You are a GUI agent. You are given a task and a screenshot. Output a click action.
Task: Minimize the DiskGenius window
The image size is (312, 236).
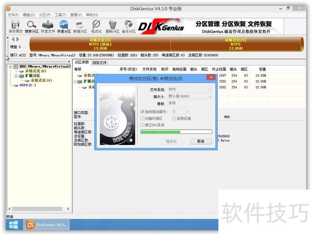click(280, 9)
